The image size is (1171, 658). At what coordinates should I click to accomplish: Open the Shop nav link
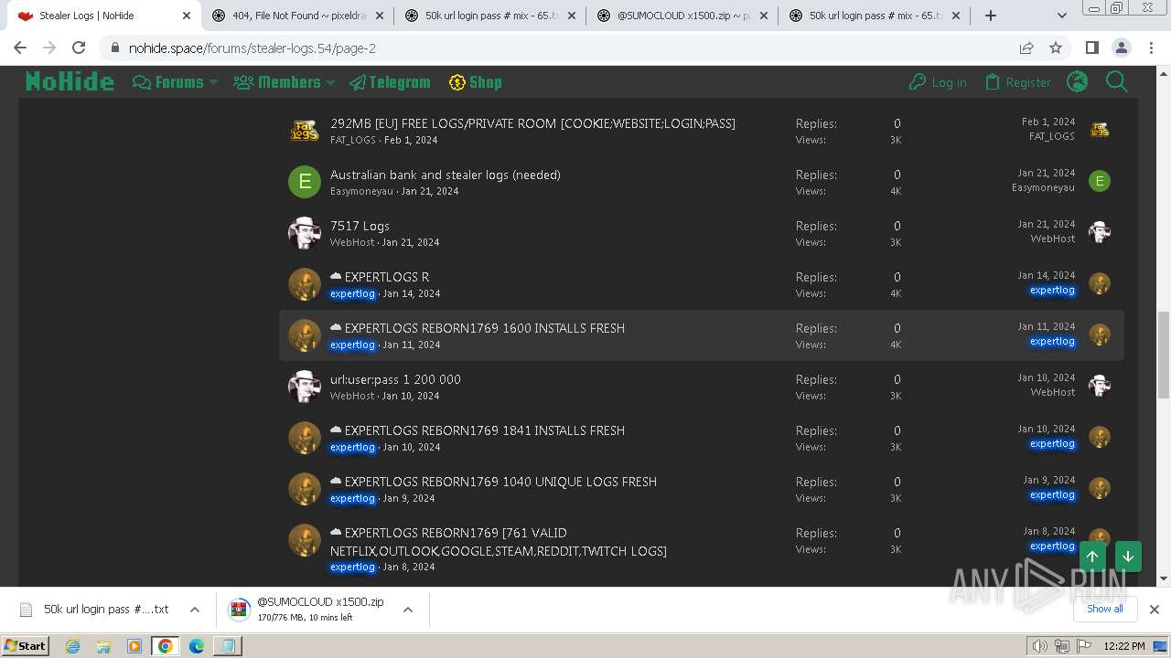pos(475,82)
